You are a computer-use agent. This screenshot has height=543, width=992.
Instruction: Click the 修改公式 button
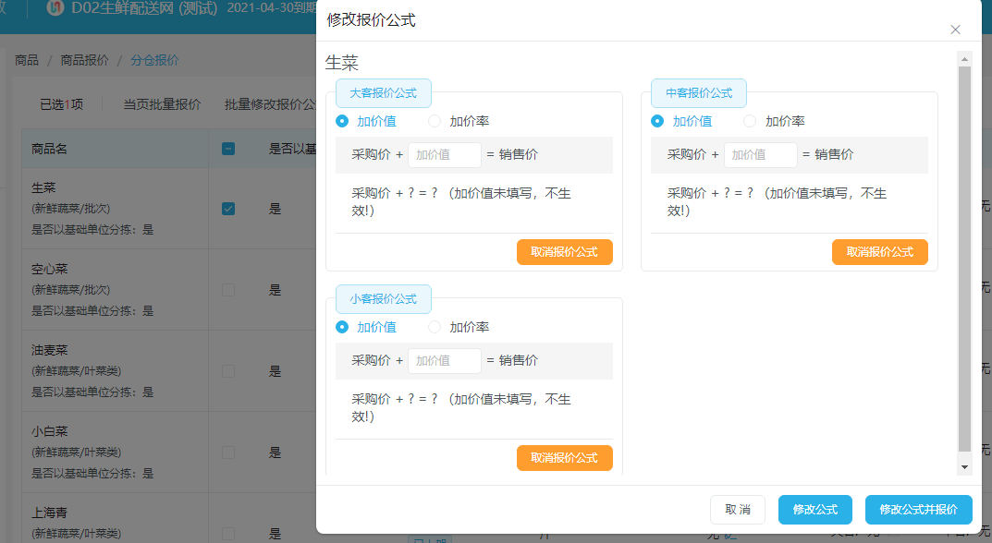814,510
